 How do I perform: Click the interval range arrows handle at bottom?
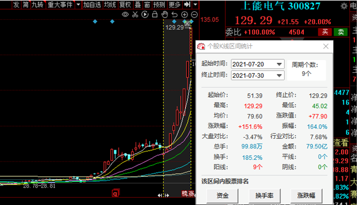point(164,195)
